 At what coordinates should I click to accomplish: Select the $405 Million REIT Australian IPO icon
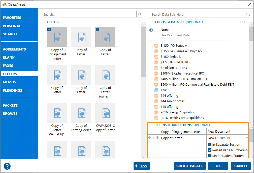(x=156, y=79)
